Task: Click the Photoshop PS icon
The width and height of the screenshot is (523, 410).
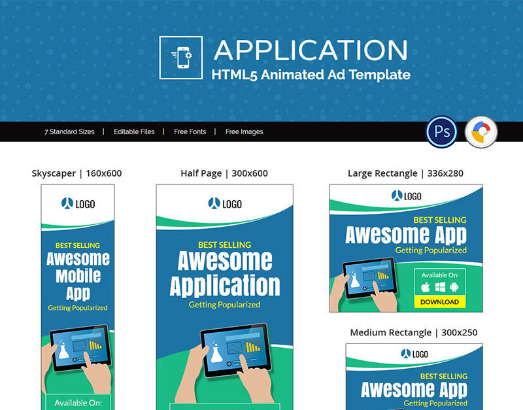Action: 441,133
